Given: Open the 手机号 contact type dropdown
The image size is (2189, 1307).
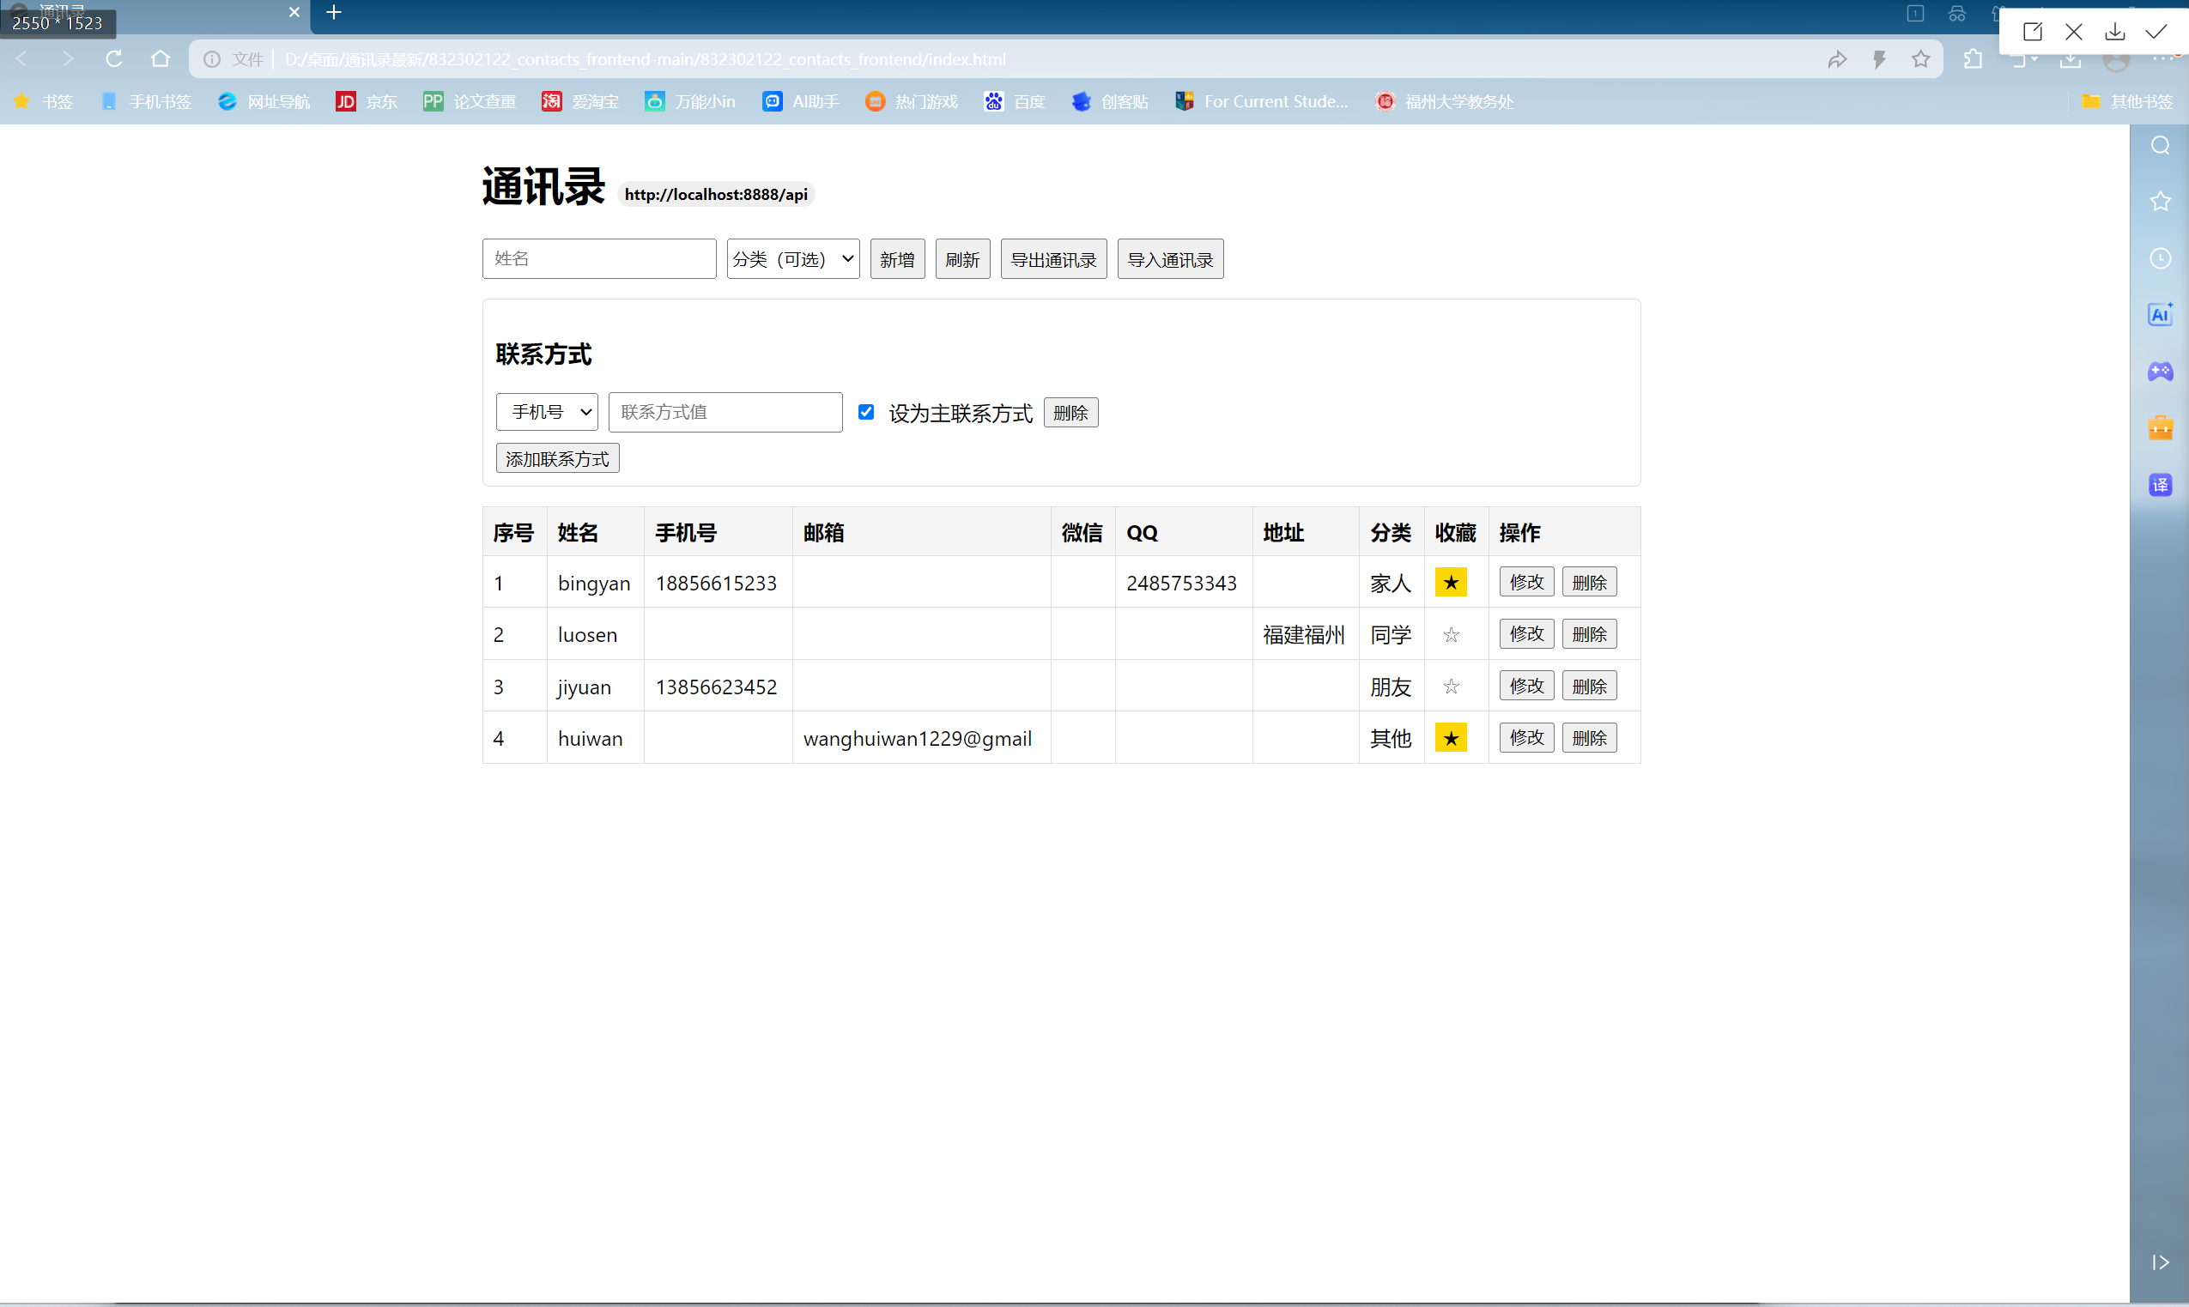Looking at the screenshot, I should 546,412.
